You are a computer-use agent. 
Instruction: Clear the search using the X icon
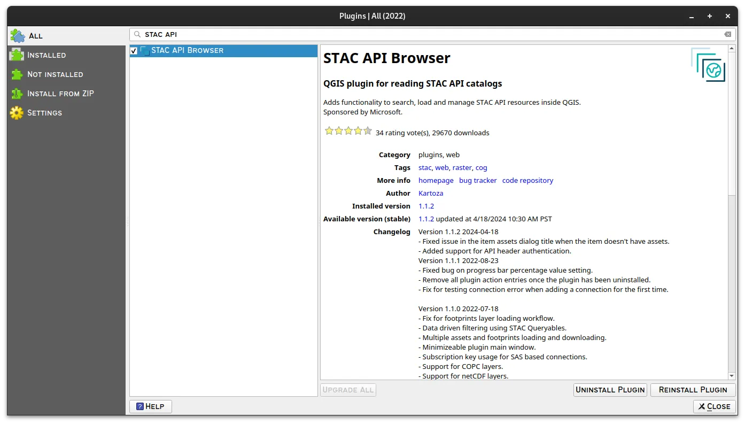pyautogui.click(x=727, y=34)
